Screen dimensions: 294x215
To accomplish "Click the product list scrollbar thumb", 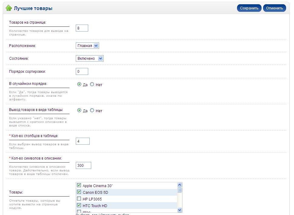I will coord(179,190).
